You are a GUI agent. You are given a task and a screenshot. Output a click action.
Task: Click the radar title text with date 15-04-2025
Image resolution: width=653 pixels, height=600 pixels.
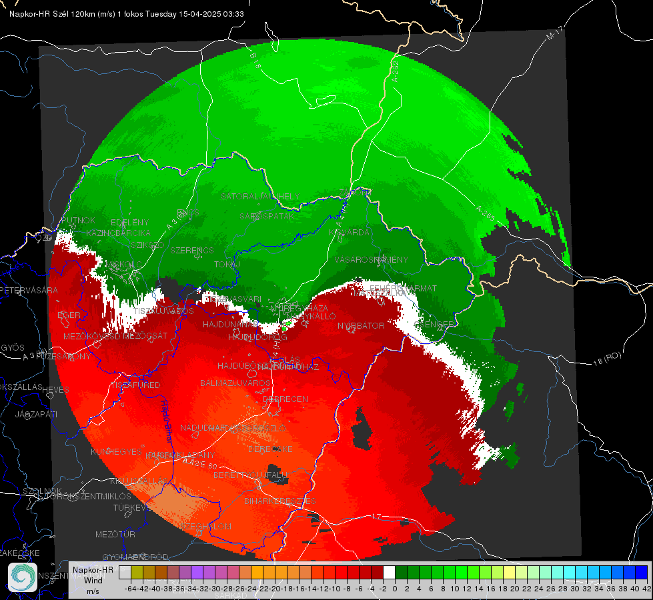127,14
